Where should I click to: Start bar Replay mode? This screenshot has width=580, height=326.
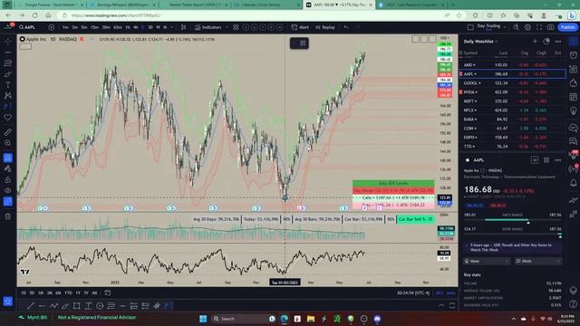325,27
